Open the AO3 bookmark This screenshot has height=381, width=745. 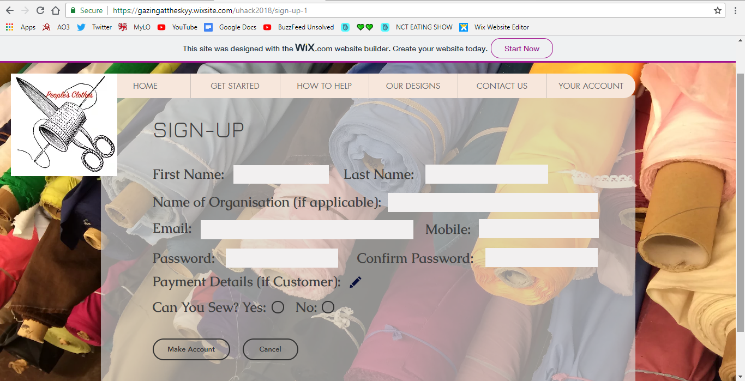point(56,27)
